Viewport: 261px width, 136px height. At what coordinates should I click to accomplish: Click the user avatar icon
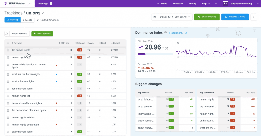(225, 4)
